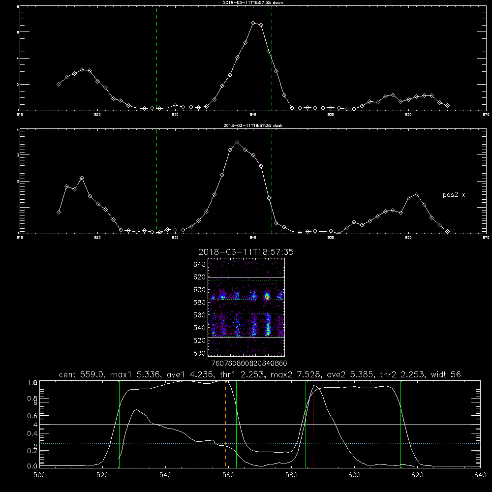Click the 'ave2 5.385' value in bottom title
Viewport: 492px width, 492px height.
point(351,374)
